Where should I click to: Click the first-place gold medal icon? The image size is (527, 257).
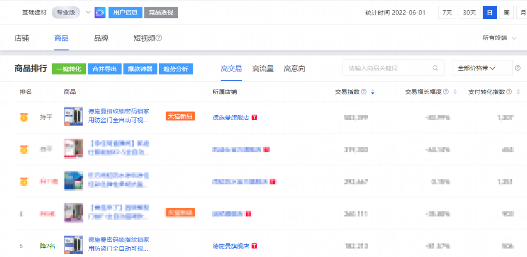[23, 117]
